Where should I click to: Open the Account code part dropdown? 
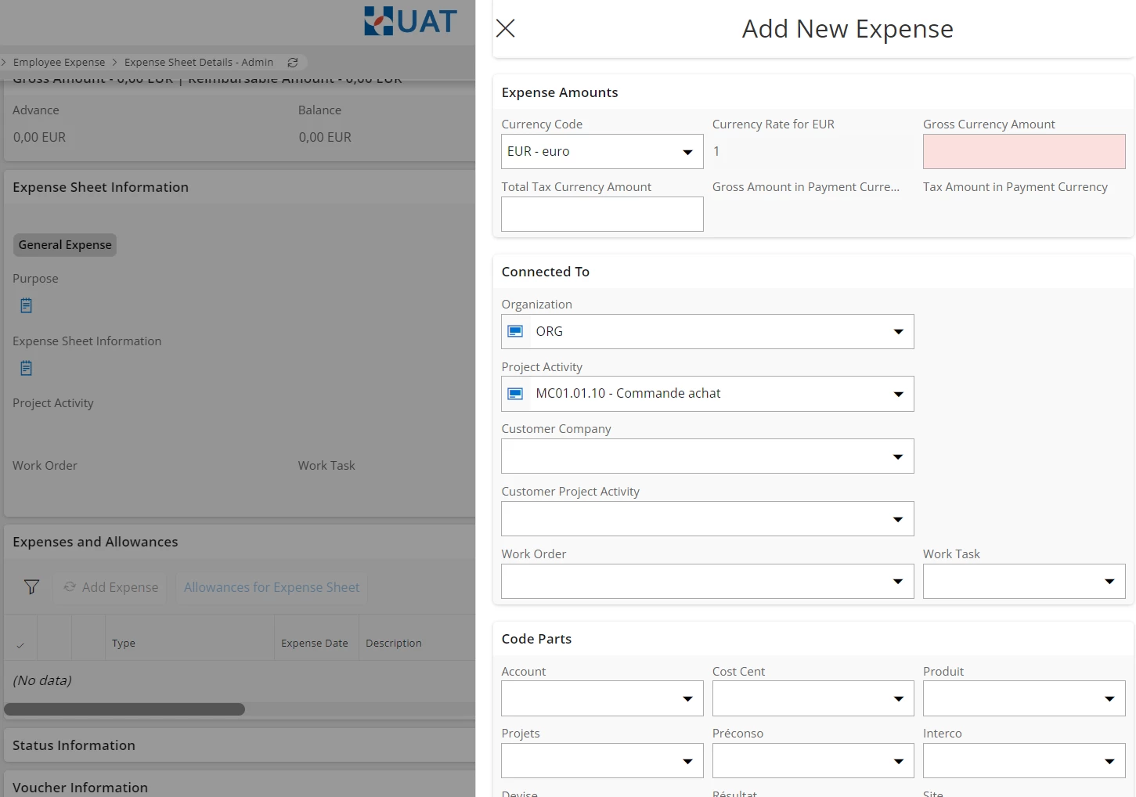(687, 698)
